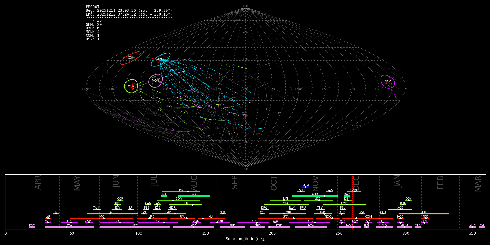
Task: Click the 'DSV: 1' count in the legend list
Action: pyautogui.click(x=93, y=39)
